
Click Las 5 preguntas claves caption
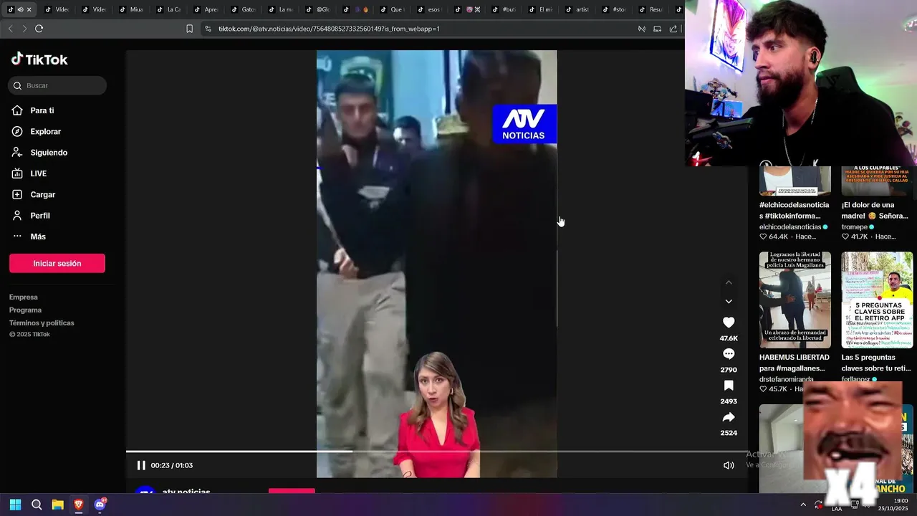tap(876, 363)
